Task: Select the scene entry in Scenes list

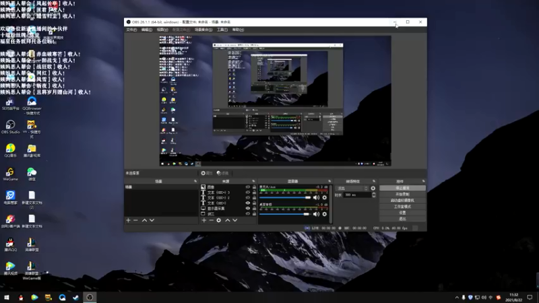Action: coord(161,187)
